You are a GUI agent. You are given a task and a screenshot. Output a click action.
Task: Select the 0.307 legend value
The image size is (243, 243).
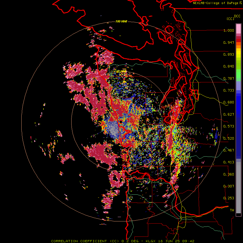(x=229, y=186)
